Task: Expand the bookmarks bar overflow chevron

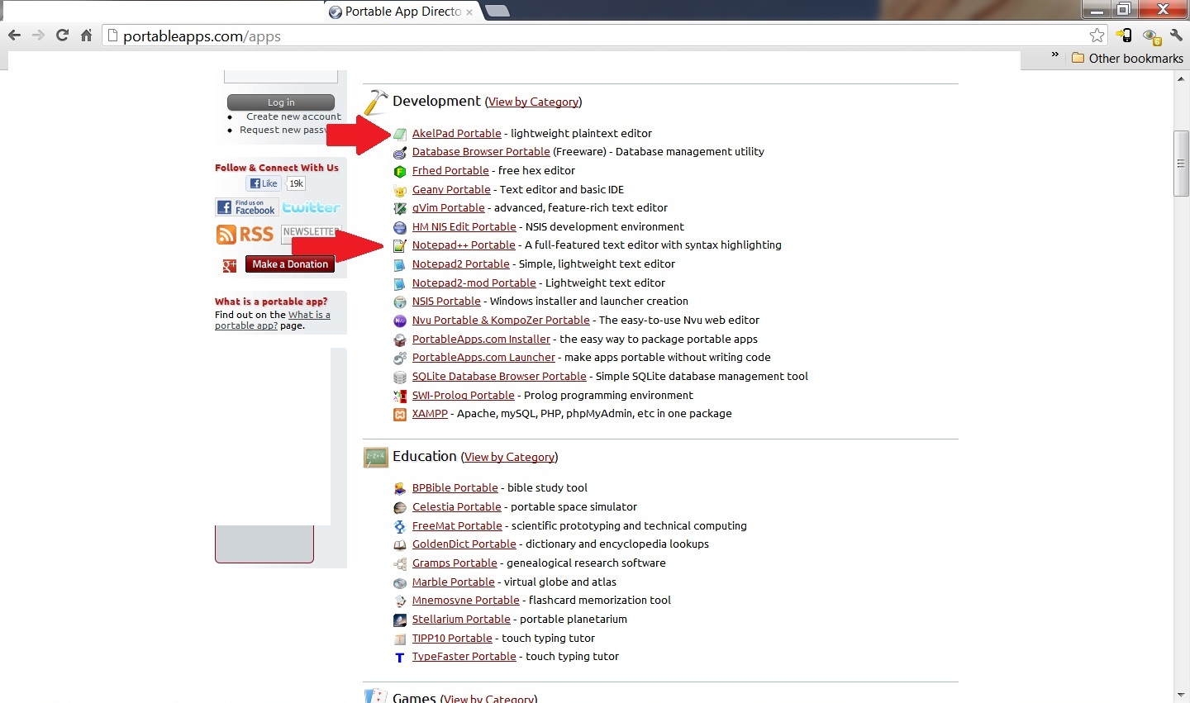Action: pyautogui.click(x=1054, y=55)
